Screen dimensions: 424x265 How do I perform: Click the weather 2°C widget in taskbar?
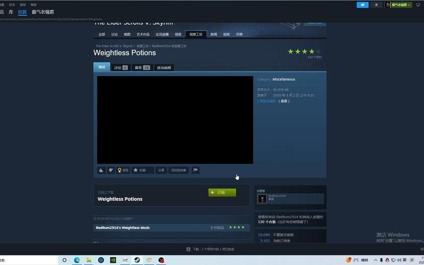[357, 260]
